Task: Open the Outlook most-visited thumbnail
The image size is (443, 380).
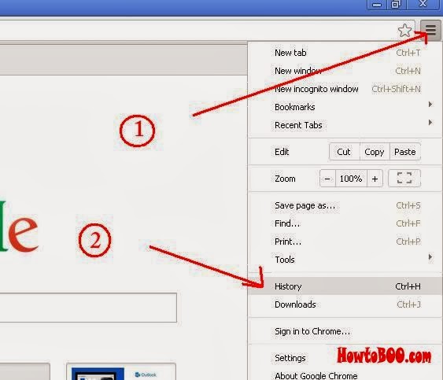Action: tap(121, 372)
